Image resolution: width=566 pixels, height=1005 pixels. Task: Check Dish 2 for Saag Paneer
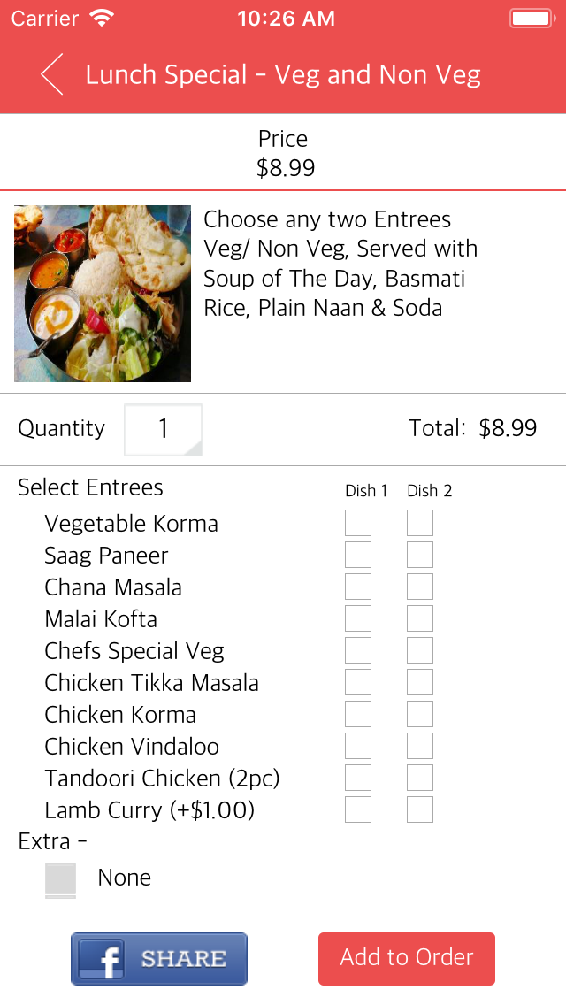tap(420, 556)
